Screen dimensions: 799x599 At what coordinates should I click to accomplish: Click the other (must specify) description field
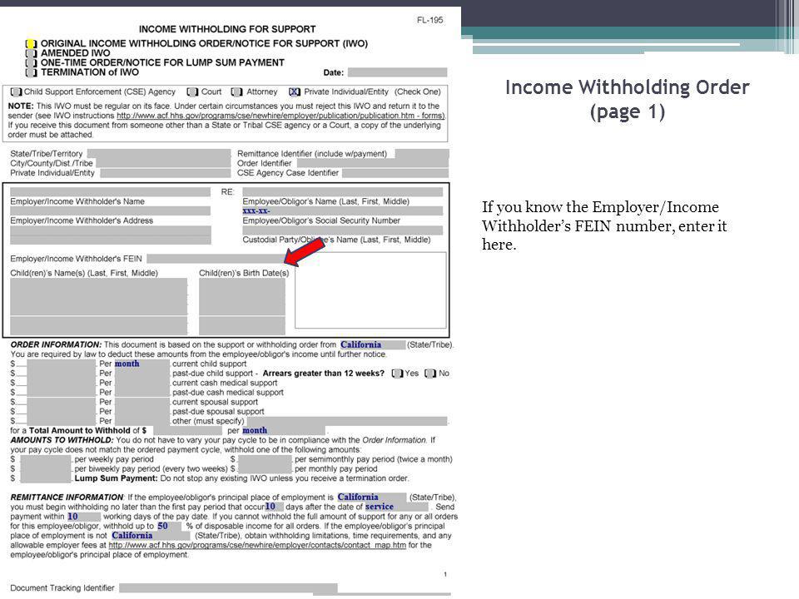pyautogui.click(x=347, y=421)
